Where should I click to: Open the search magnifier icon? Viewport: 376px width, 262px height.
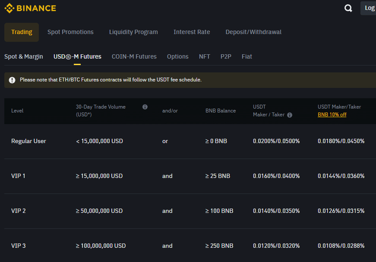point(348,8)
